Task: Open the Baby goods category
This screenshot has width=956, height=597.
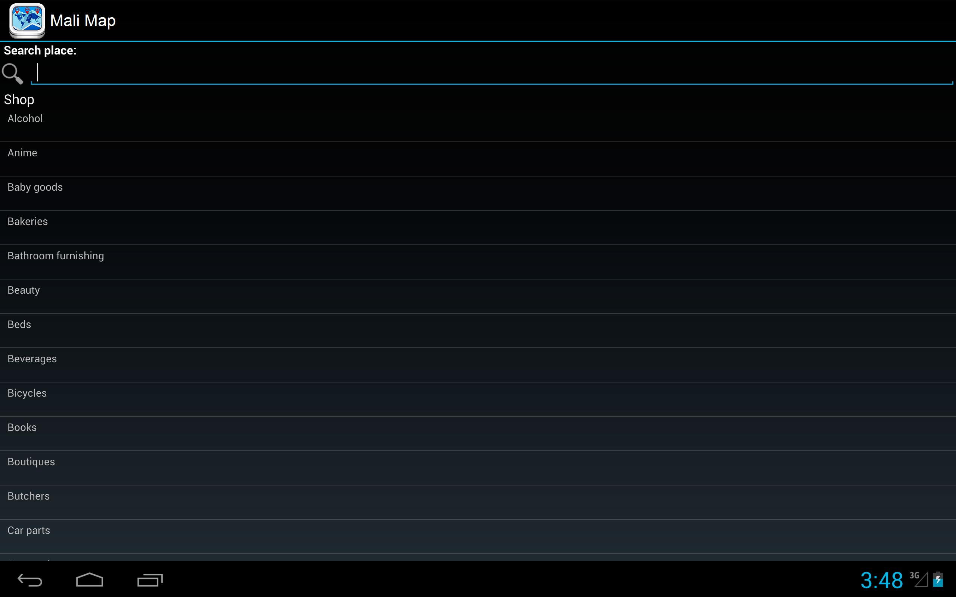Action: pos(478,194)
